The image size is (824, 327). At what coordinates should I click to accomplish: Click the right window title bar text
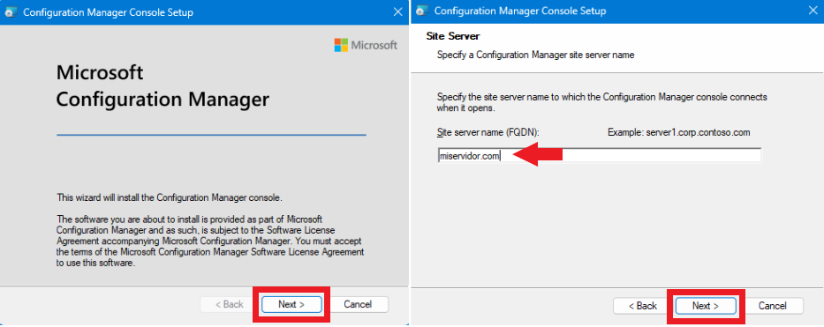[x=519, y=11]
